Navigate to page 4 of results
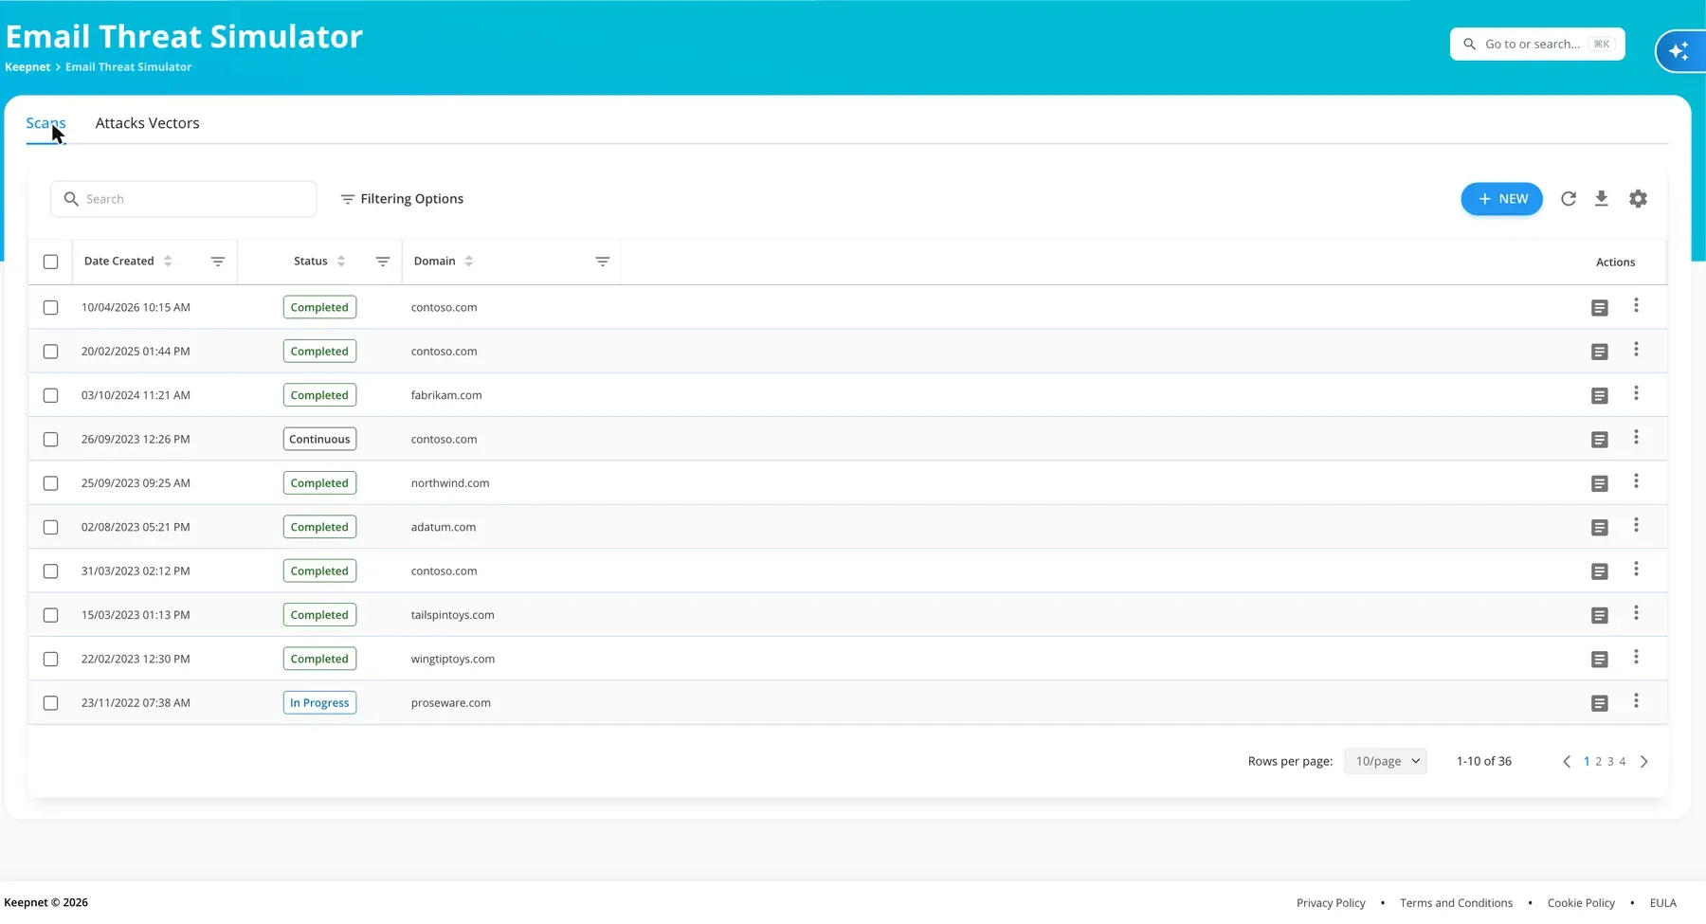The width and height of the screenshot is (1706, 924). 1623,762
